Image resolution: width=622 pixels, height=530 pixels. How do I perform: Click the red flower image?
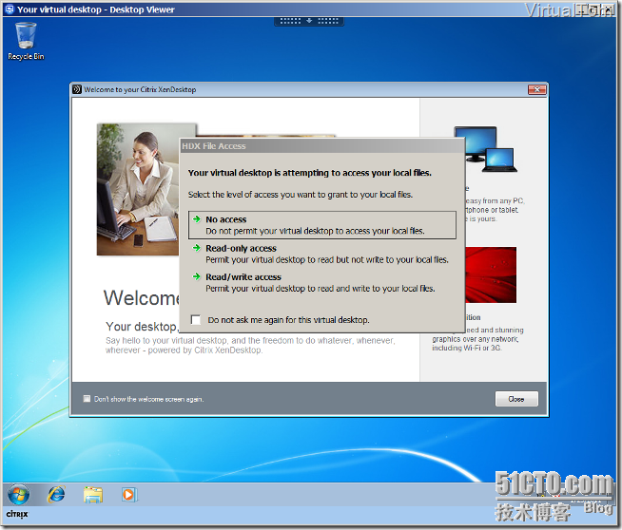tap(491, 274)
